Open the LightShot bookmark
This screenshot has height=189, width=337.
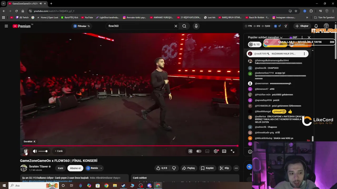pyautogui.click(x=108, y=18)
